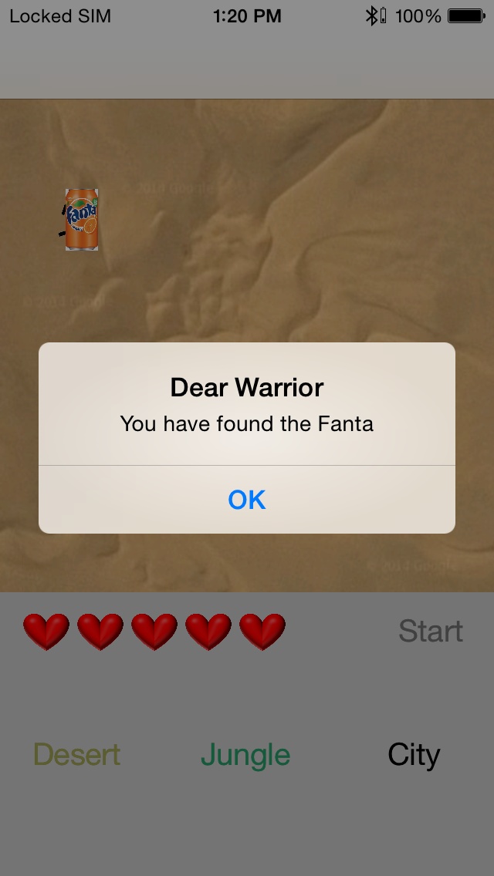This screenshot has width=494, height=876.
Task: Dismiss the alert with OK
Action: tap(247, 500)
